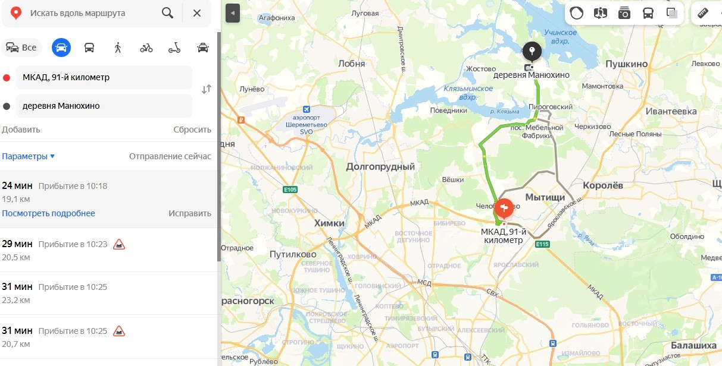The image size is (722, 366).
Task: Show photos layer on map
Action: point(624,13)
